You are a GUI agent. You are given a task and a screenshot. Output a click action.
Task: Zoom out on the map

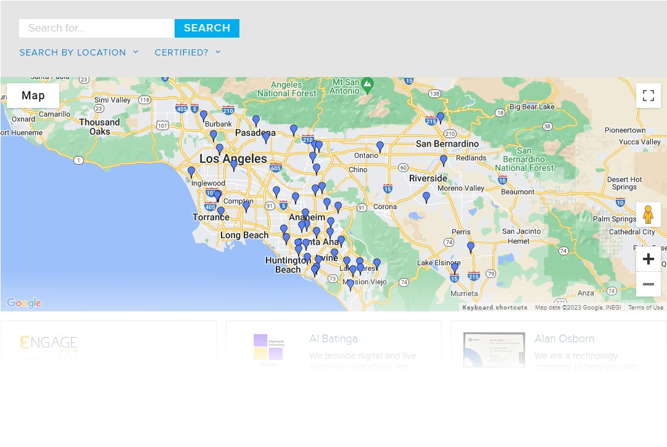[648, 284]
